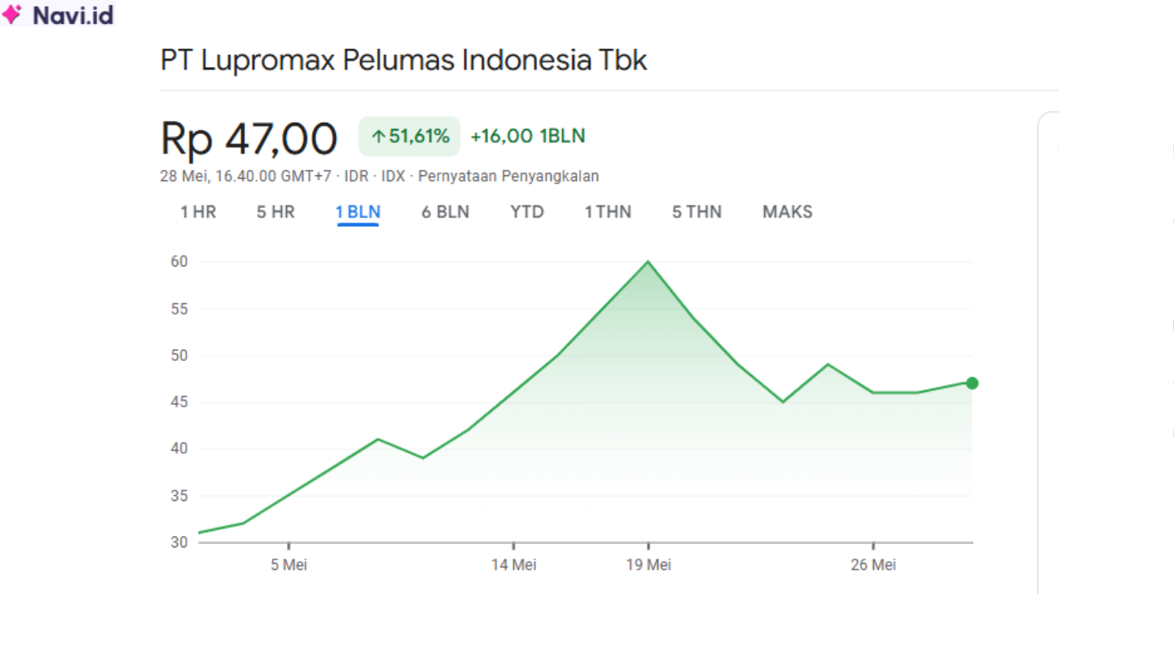Show the 1 THN chart view
1174x660 pixels.
608,211
